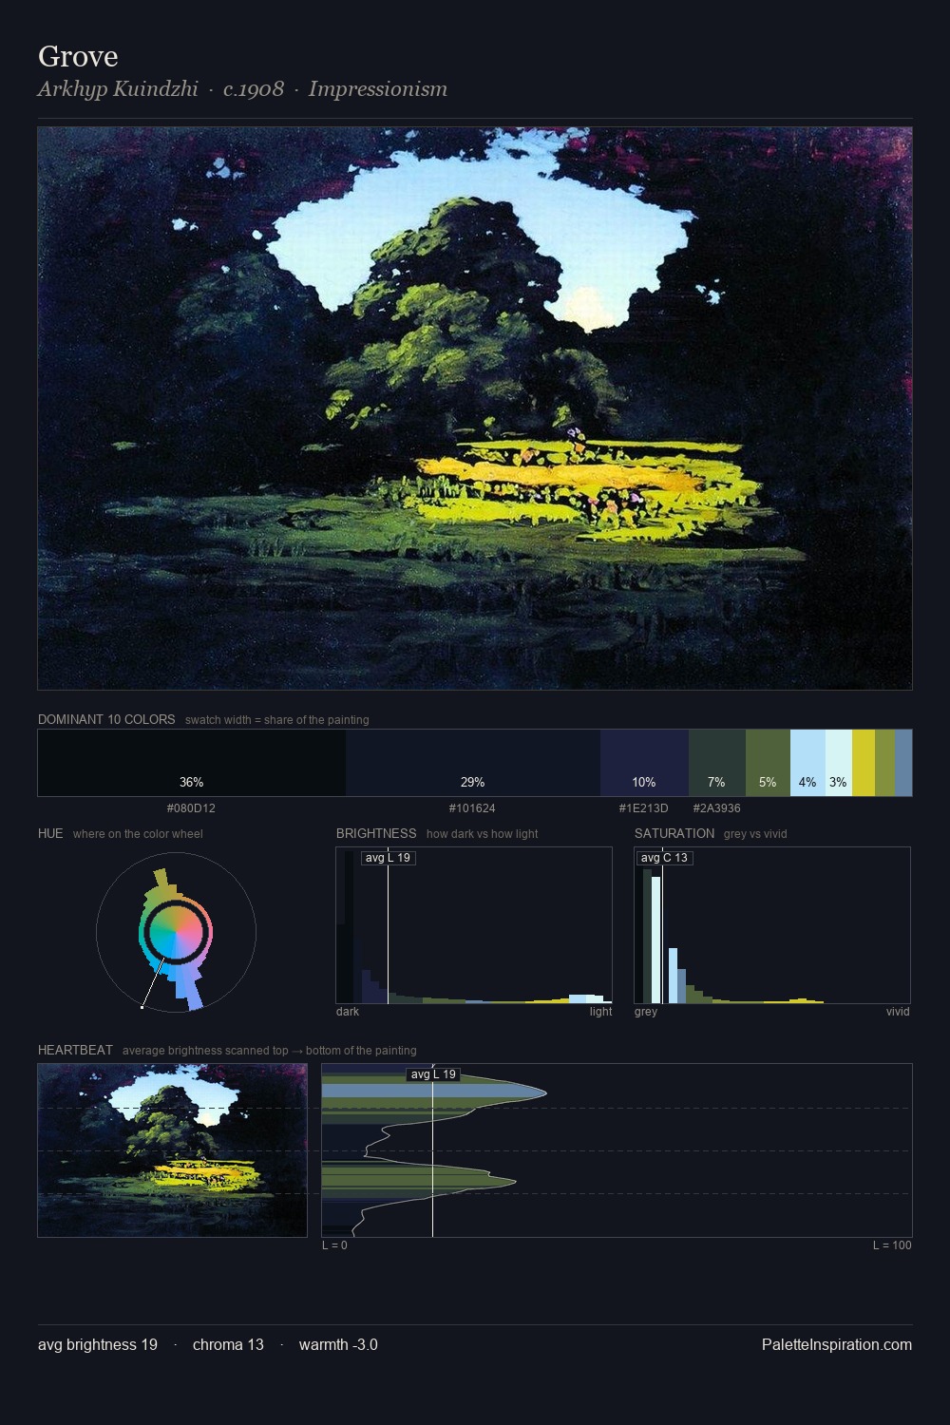The image size is (950, 1425).
Task: Click the "HUE" section heading
Action: coord(50,833)
